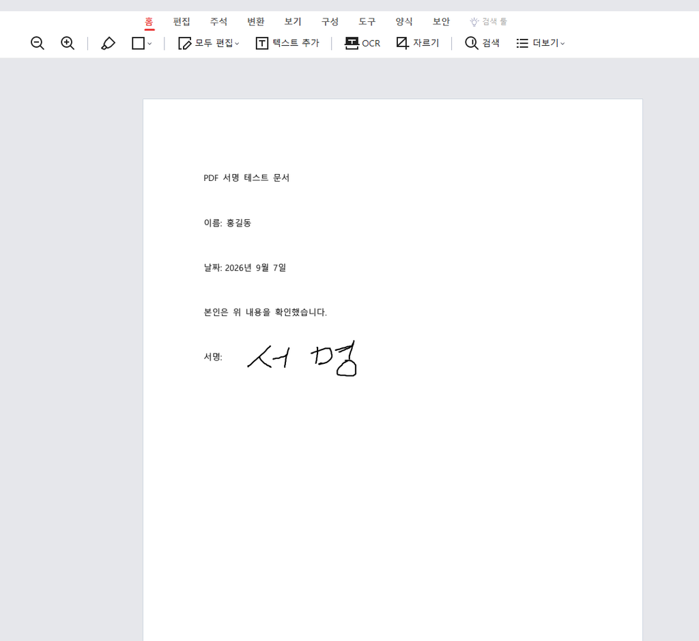Go to the 보기 tab

pos(293,22)
